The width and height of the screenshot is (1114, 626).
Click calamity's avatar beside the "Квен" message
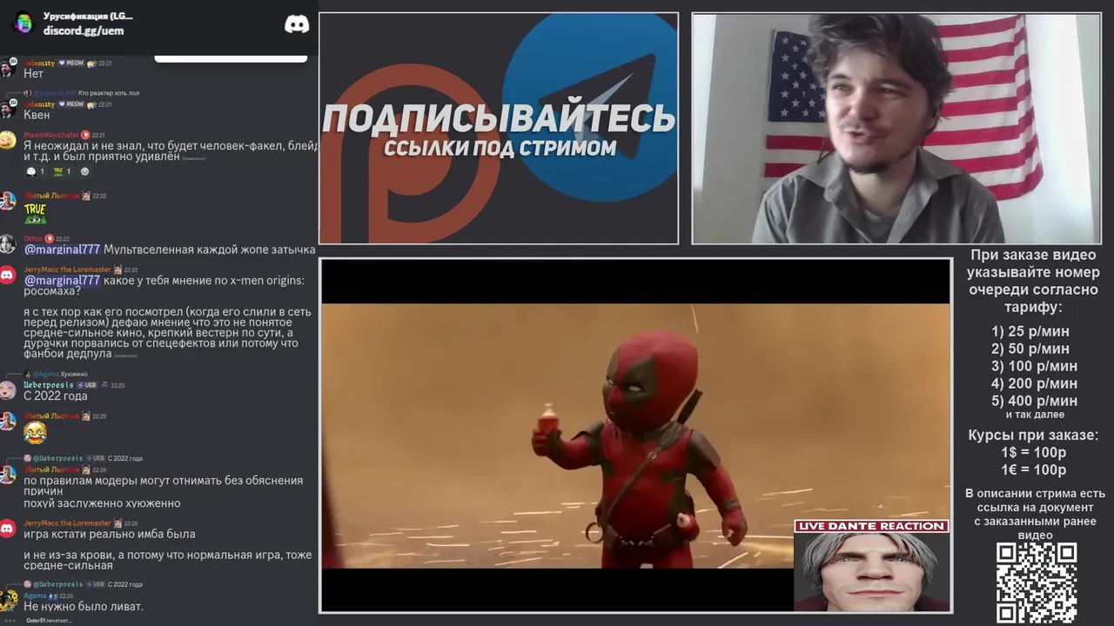7,109
